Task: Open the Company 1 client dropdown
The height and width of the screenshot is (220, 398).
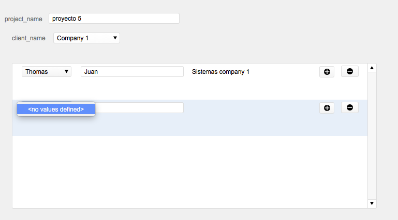Action: [x=86, y=38]
